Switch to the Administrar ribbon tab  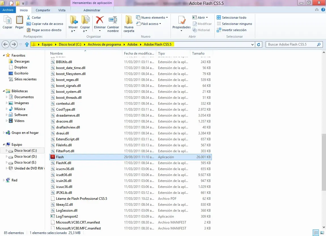pyautogui.click(x=92, y=10)
